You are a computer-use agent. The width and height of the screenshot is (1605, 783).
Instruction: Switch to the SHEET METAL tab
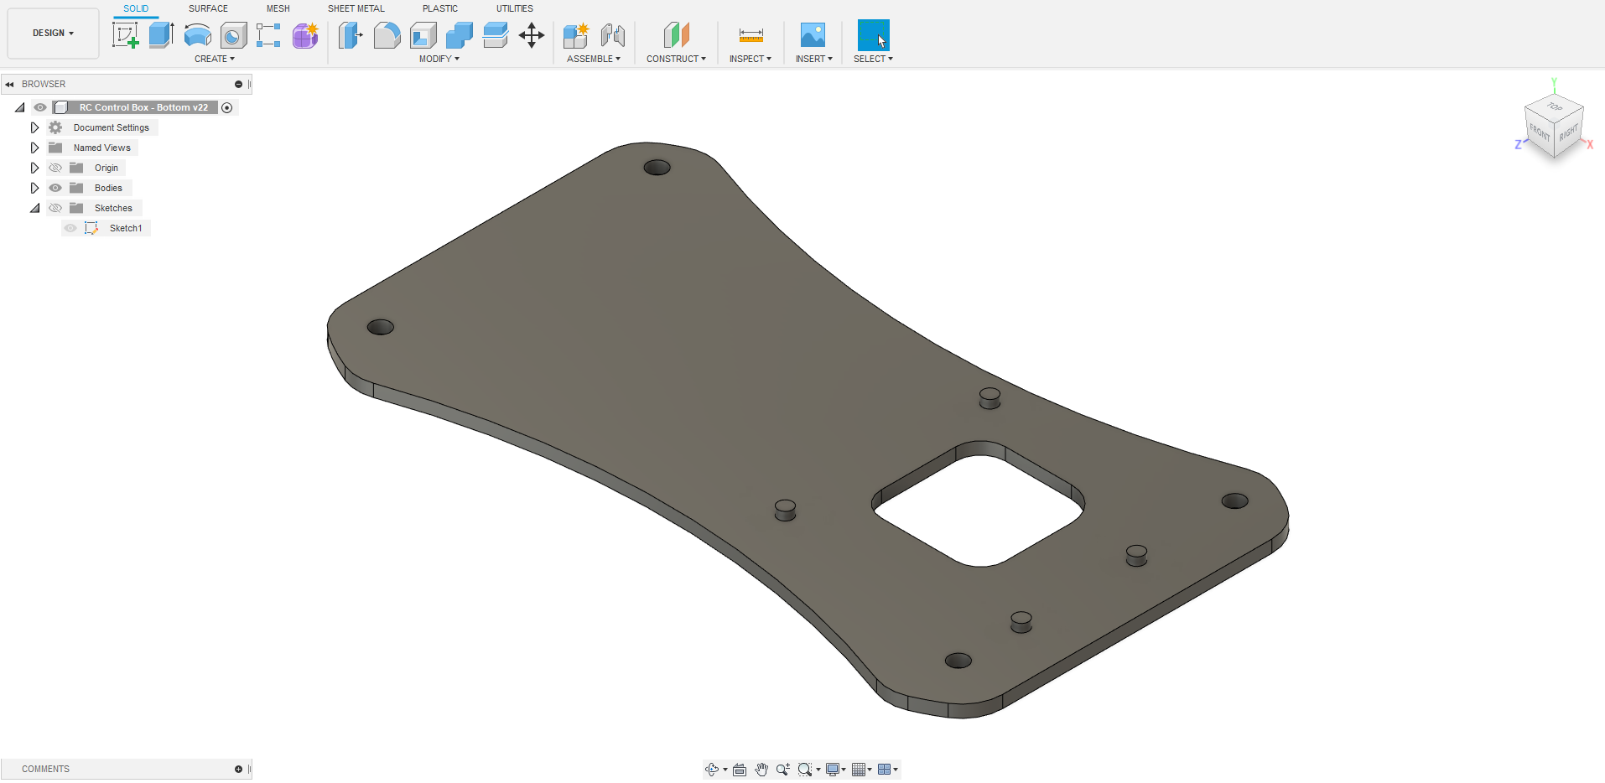coord(356,8)
